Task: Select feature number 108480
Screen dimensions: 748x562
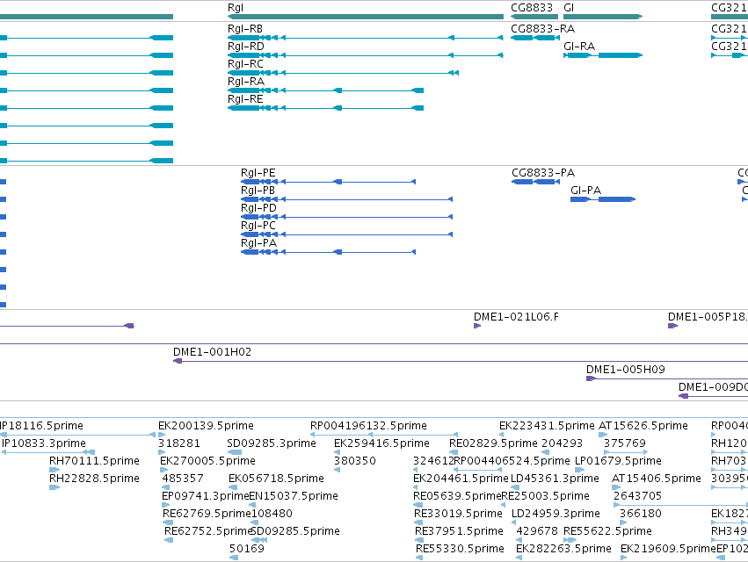Action: [x=272, y=514]
